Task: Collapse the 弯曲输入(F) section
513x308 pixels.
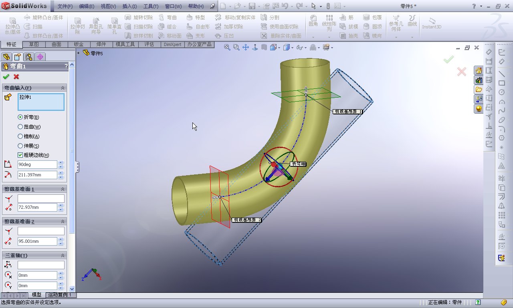Action: coord(63,88)
